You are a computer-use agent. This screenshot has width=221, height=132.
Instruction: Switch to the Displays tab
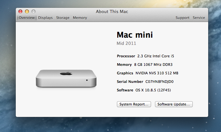pos(45,18)
